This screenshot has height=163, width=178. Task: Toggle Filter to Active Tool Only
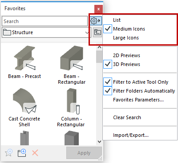tap(140, 82)
